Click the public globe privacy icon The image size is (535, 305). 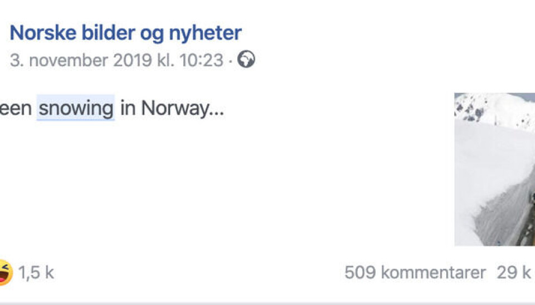tap(246, 60)
